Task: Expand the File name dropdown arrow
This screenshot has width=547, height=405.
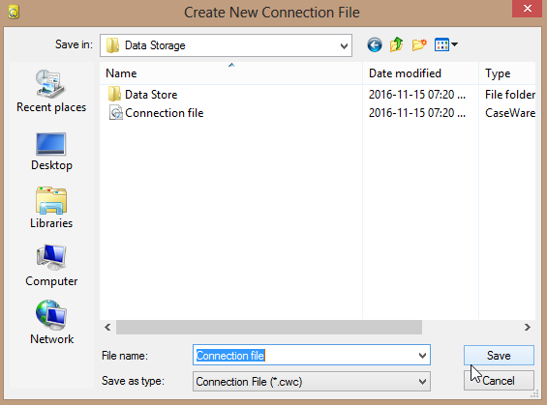Action: click(422, 356)
